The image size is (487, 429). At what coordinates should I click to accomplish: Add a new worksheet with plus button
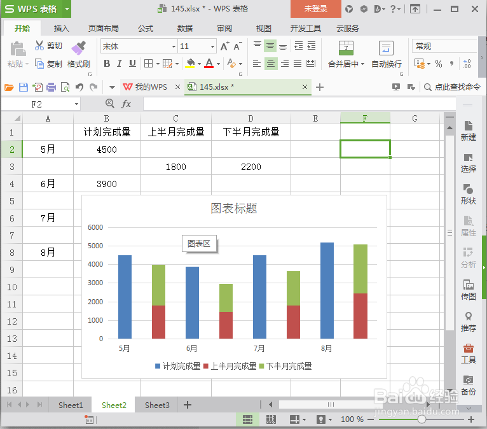[188, 405]
